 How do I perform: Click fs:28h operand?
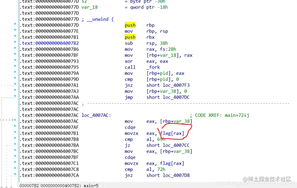pos(168,49)
